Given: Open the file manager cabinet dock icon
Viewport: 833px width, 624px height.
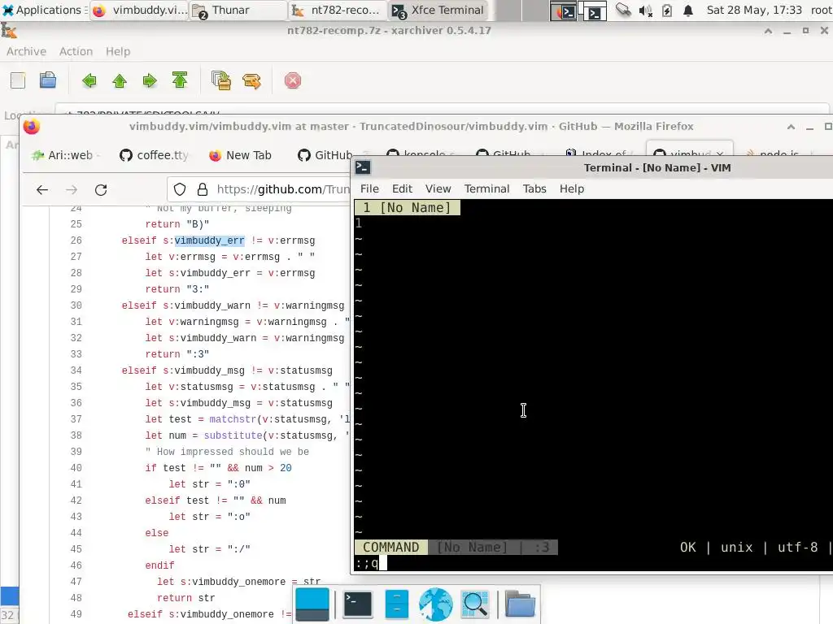Looking at the screenshot, I should tap(397, 604).
